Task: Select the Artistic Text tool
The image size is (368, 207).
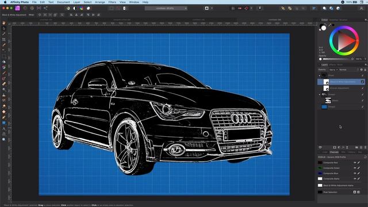Action: (x=4, y=128)
